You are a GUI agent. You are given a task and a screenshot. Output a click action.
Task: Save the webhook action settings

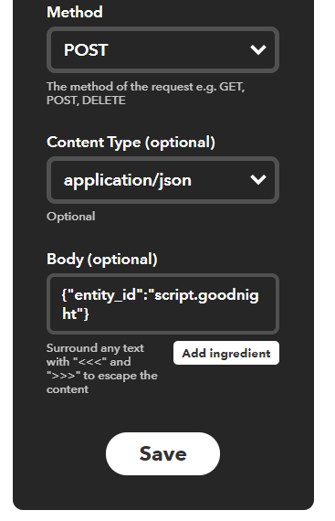click(162, 454)
